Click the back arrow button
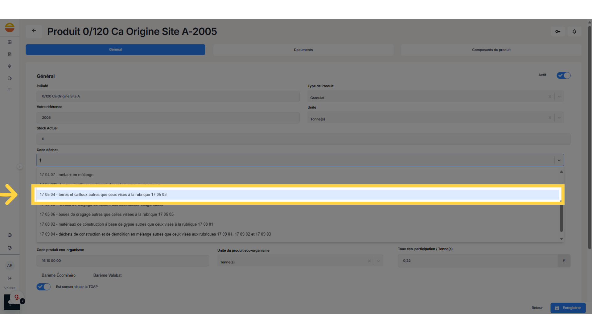The height and width of the screenshot is (333, 592). 34,31
